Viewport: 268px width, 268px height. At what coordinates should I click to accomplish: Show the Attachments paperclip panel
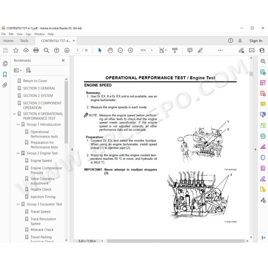click(5, 85)
